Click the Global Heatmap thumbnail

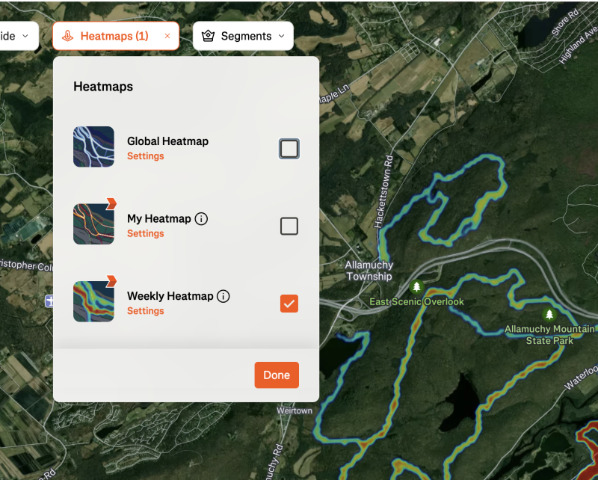coord(93,147)
